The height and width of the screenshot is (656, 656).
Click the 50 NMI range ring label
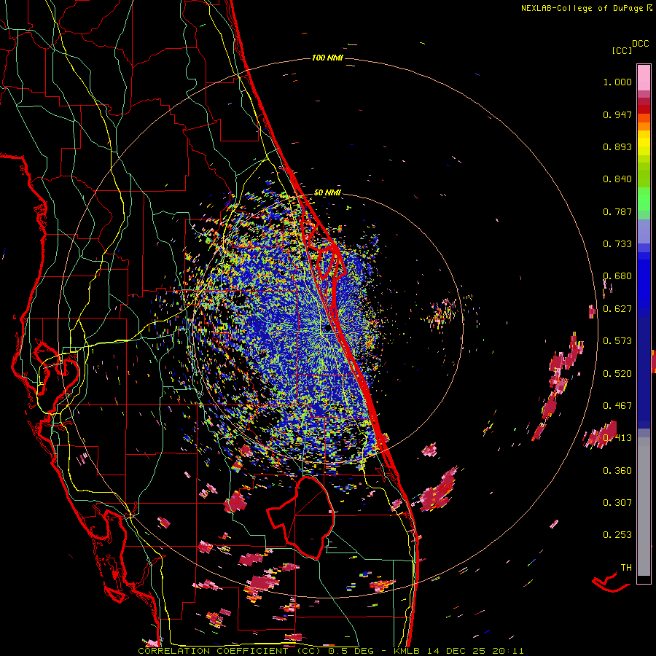click(327, 193)
